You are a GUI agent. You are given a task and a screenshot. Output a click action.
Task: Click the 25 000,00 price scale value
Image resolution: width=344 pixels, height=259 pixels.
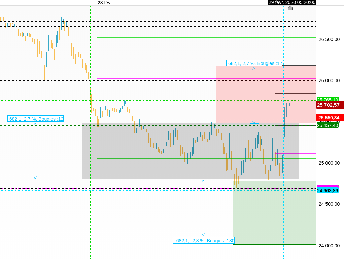pyautogui.click(x=329, y=163)
